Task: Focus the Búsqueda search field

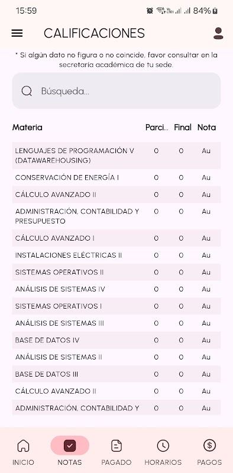Action: [x=117, y=91]
